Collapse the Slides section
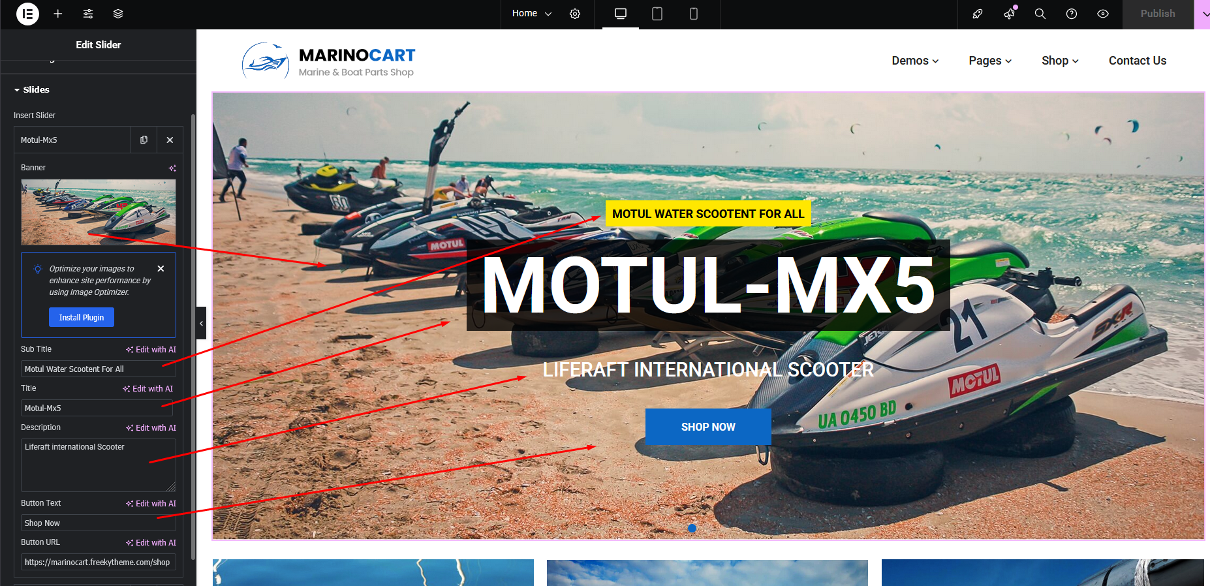 pyautogui.click(x=31, y=89)
